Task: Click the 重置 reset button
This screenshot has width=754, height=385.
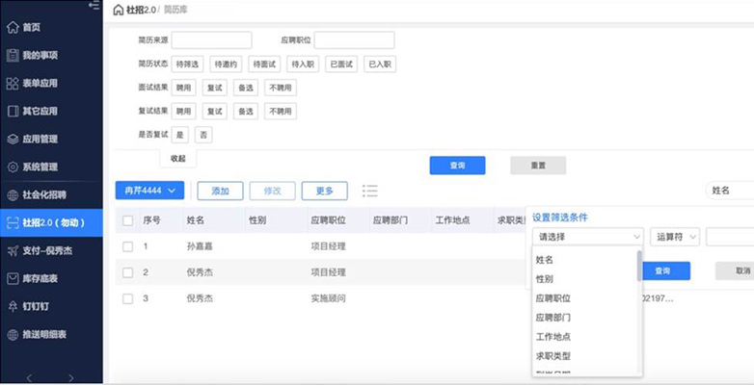Action: (537, 166)
